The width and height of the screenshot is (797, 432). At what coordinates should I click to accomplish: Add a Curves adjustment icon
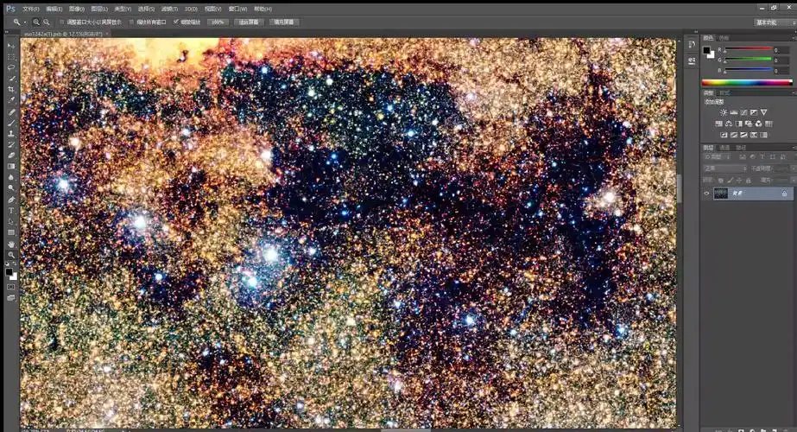743,112
